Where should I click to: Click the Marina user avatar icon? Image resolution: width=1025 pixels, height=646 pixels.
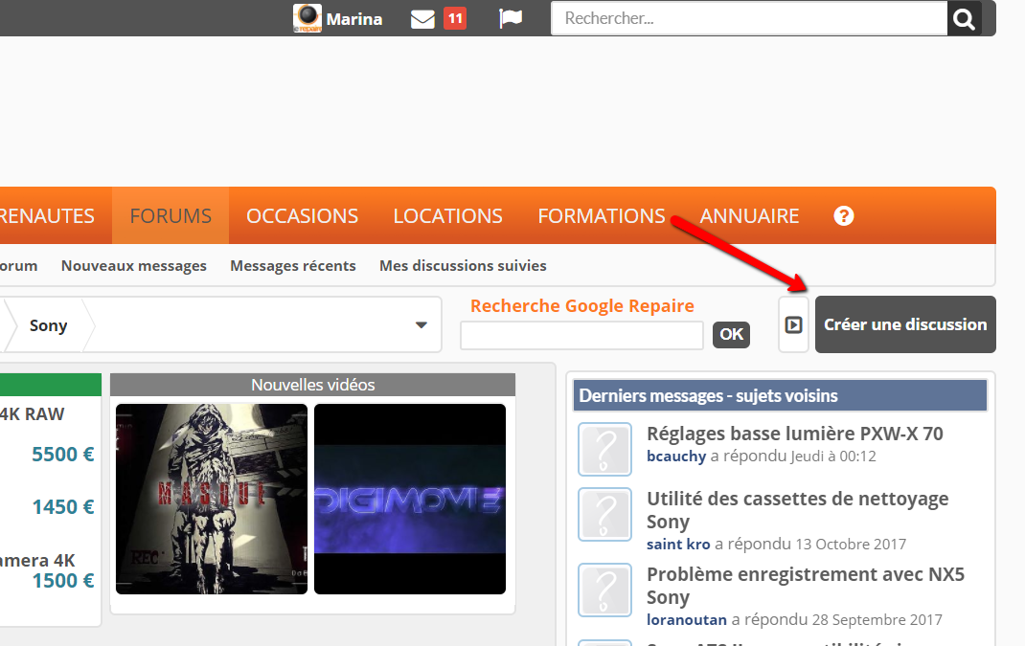(307, 19)
